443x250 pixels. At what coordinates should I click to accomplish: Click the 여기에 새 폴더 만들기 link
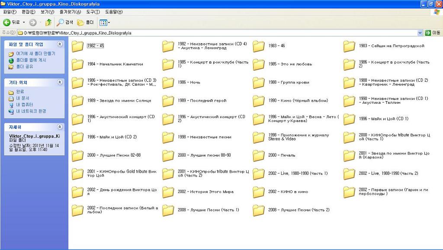pos(36,54)
